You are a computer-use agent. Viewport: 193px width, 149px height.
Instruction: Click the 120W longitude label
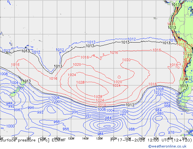(114, 139)
